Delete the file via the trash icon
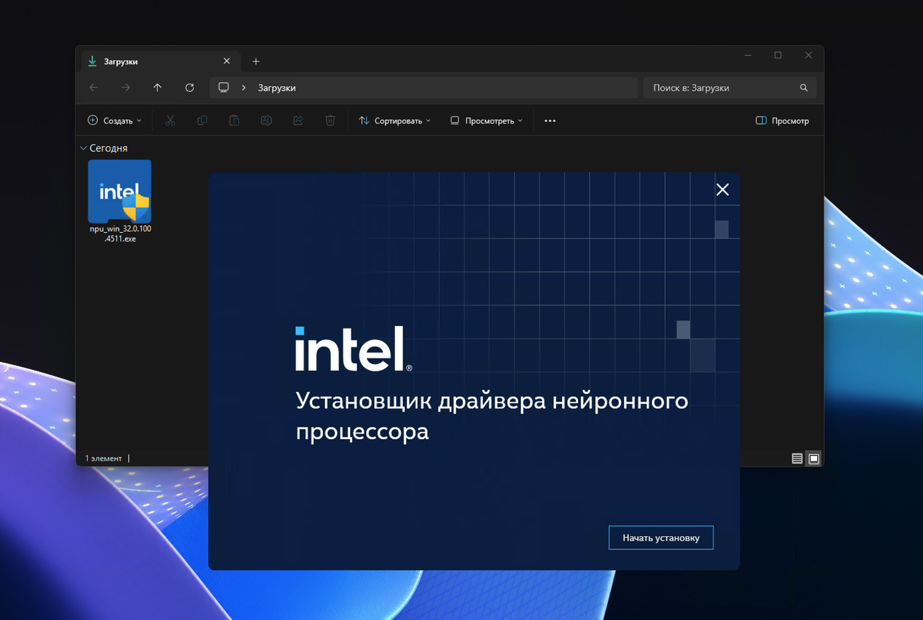The width and height of the screenshot is (923, 620). tap(330, 121)
